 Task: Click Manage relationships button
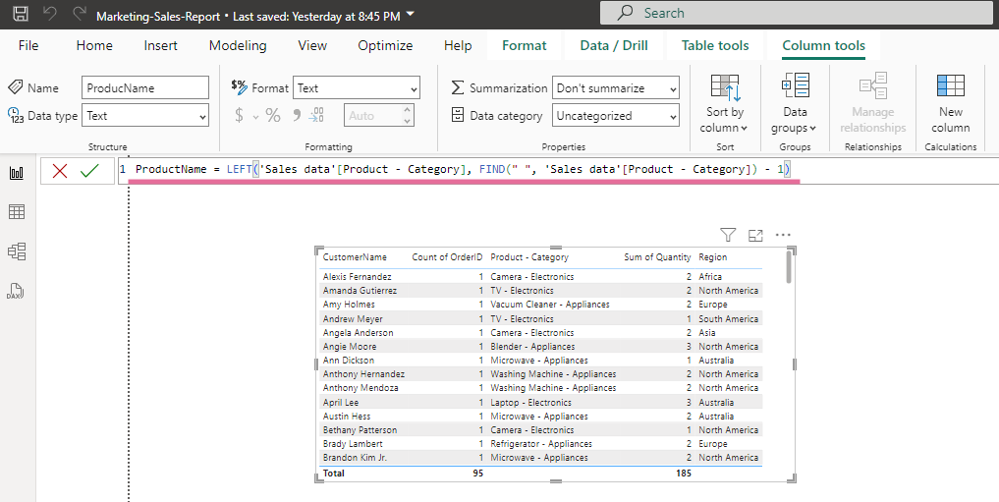coord(872,102)
